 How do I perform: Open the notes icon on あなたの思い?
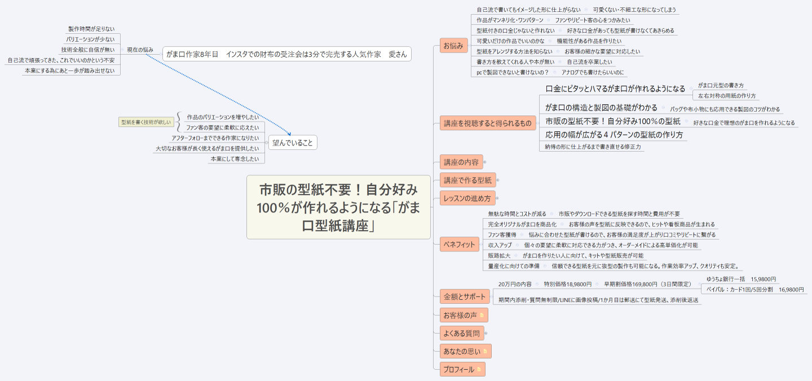(x=485, y=351)
